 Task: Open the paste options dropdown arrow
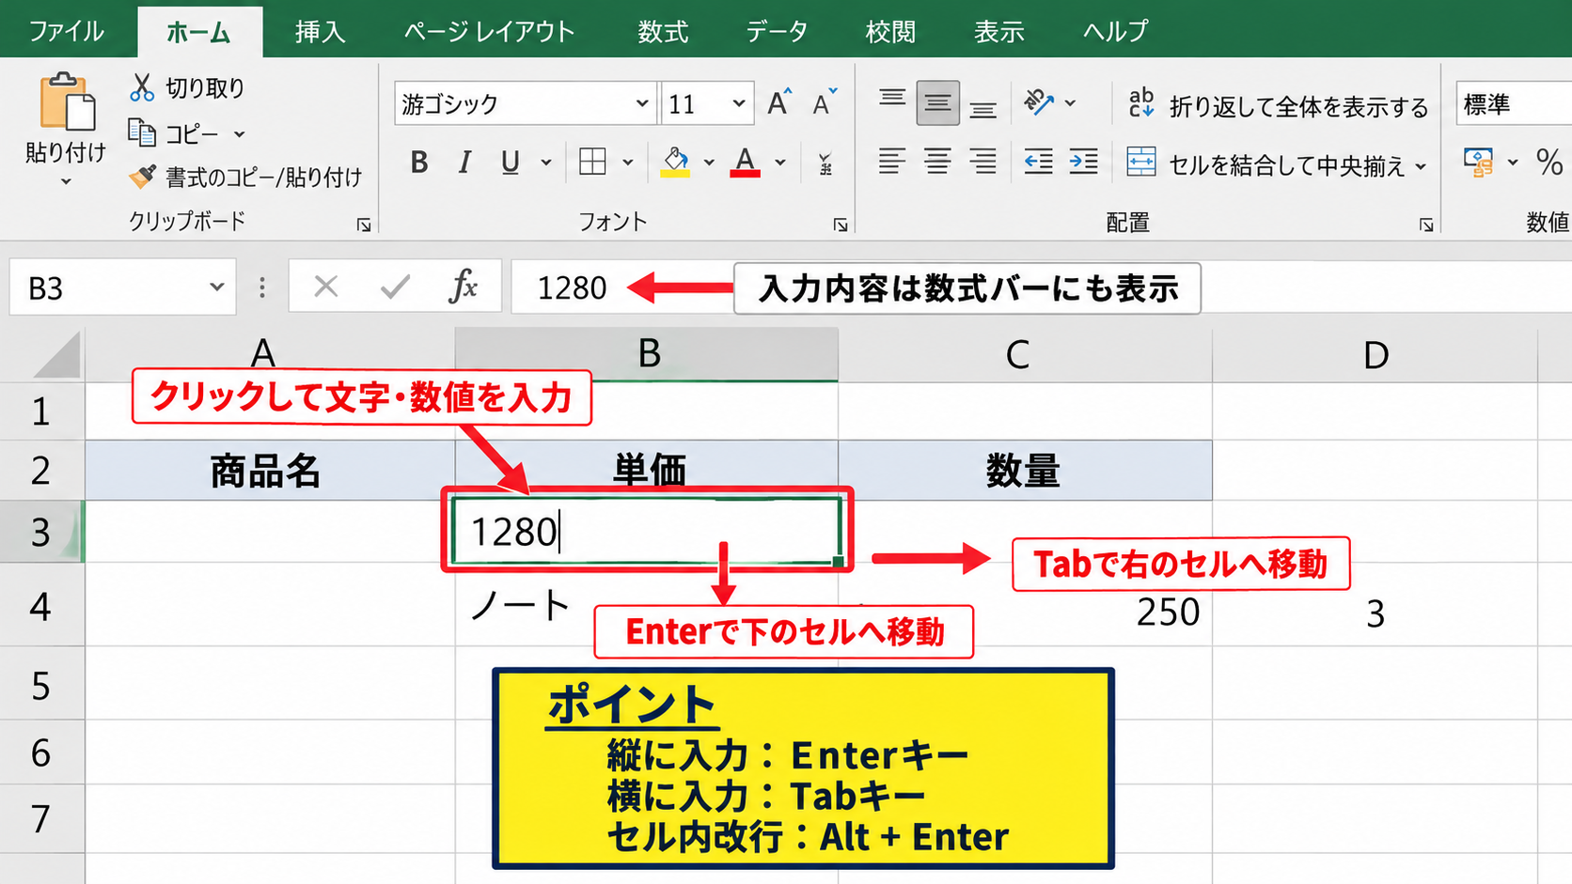(x=66, y=181)
